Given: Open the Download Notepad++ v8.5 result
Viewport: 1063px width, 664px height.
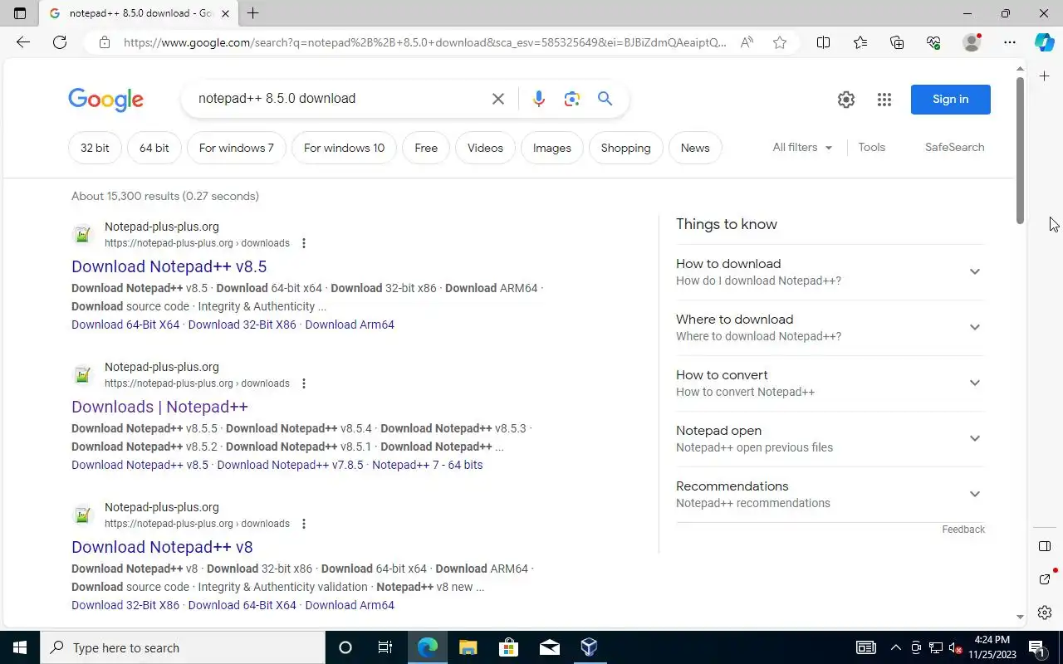Looking at the screenshot, I should 169,266.
